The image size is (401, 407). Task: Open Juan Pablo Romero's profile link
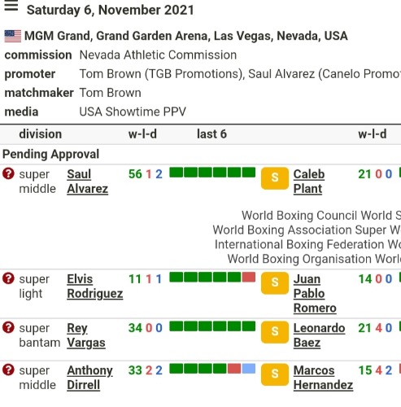(x=315, y=294)
